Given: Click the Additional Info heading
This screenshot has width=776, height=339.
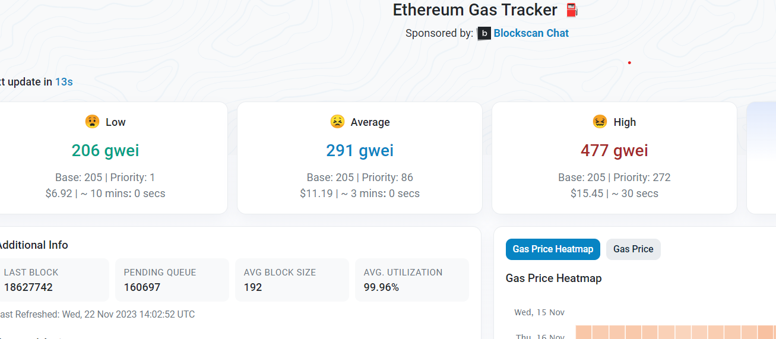Looking at the screenshot, I should pyautogui.click(x=33, y=245).
